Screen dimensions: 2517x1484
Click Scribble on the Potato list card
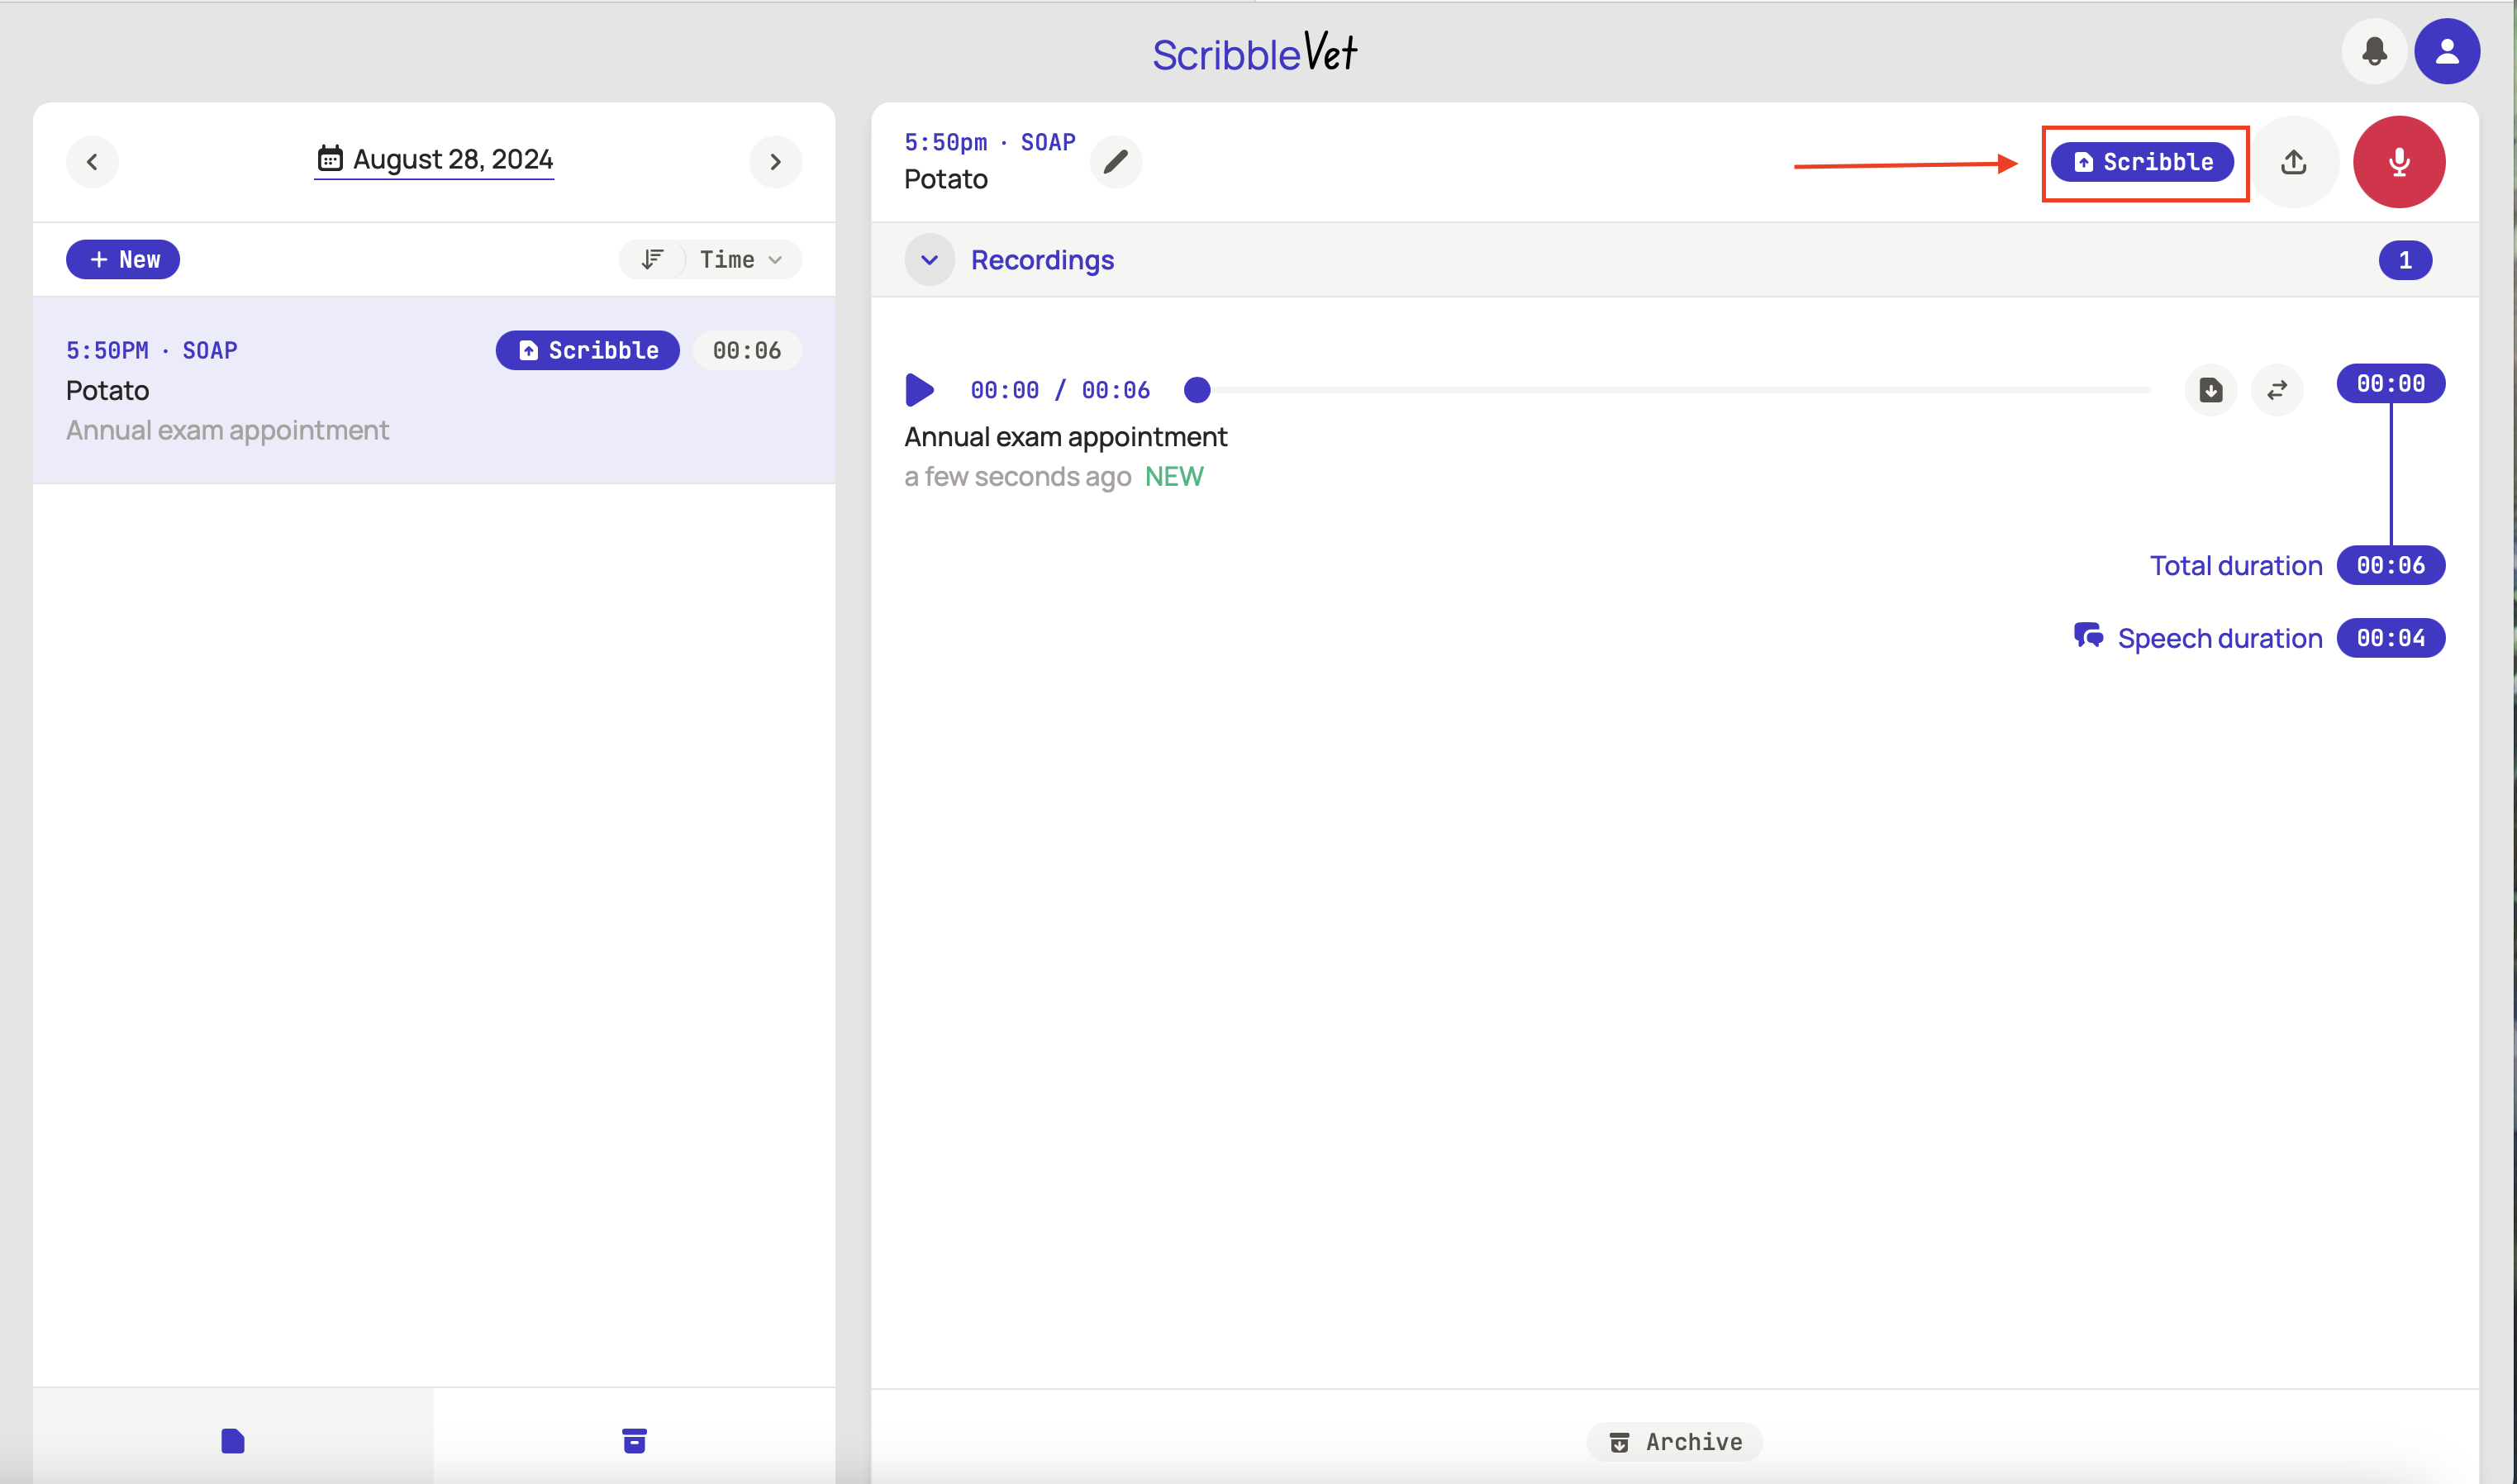point(588,350)
